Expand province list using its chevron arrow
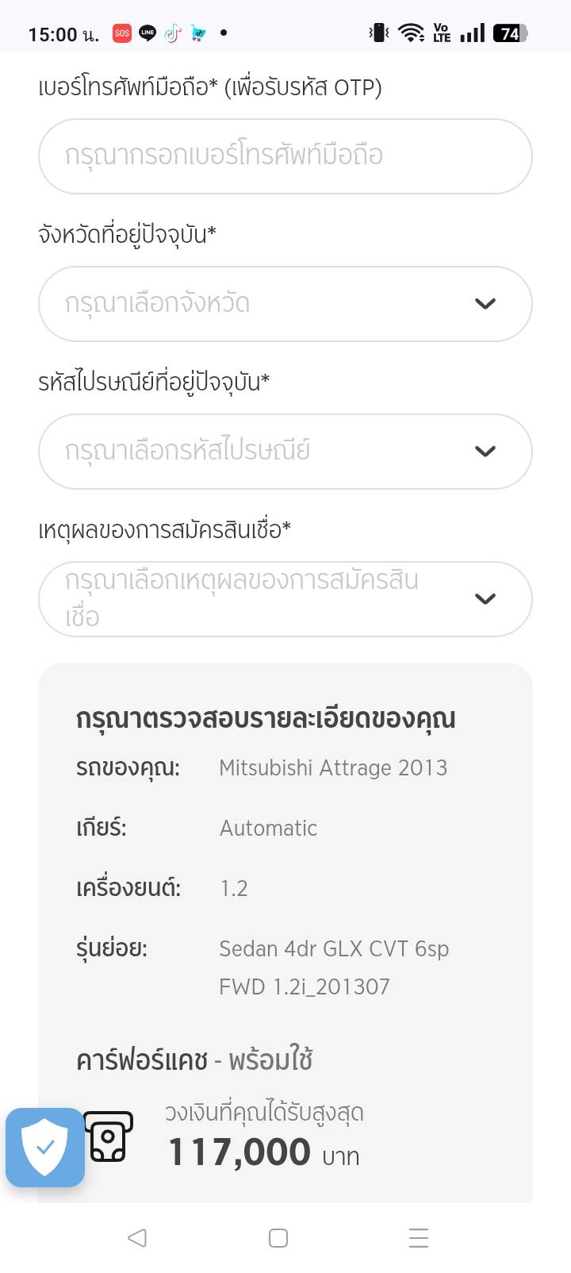 coord(485,304)
